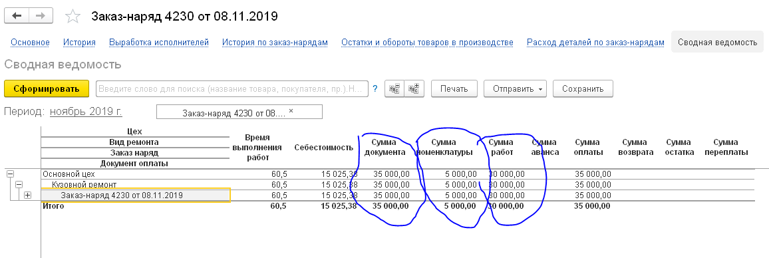Open the Выработка исполнителей tab
This screenshot has height=258, width=769.
(159, 42)
